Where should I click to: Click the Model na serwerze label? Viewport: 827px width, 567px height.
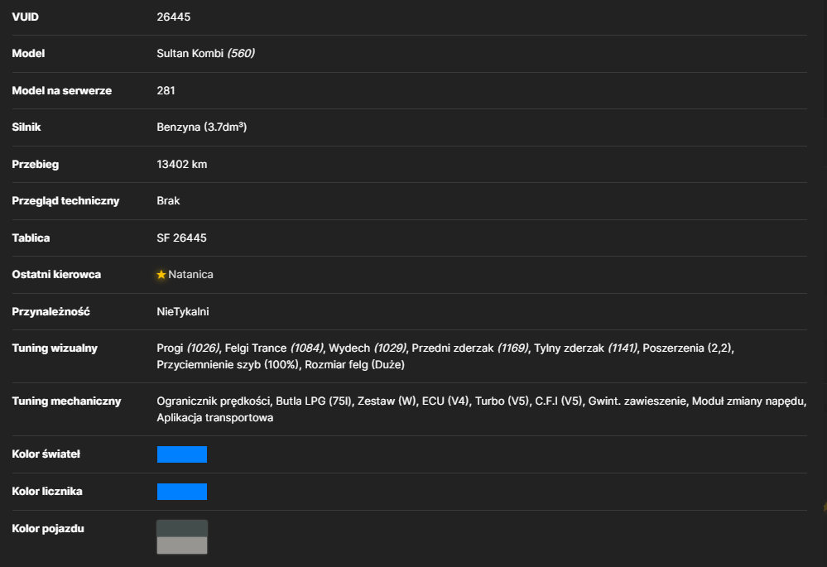pos(62,91)
